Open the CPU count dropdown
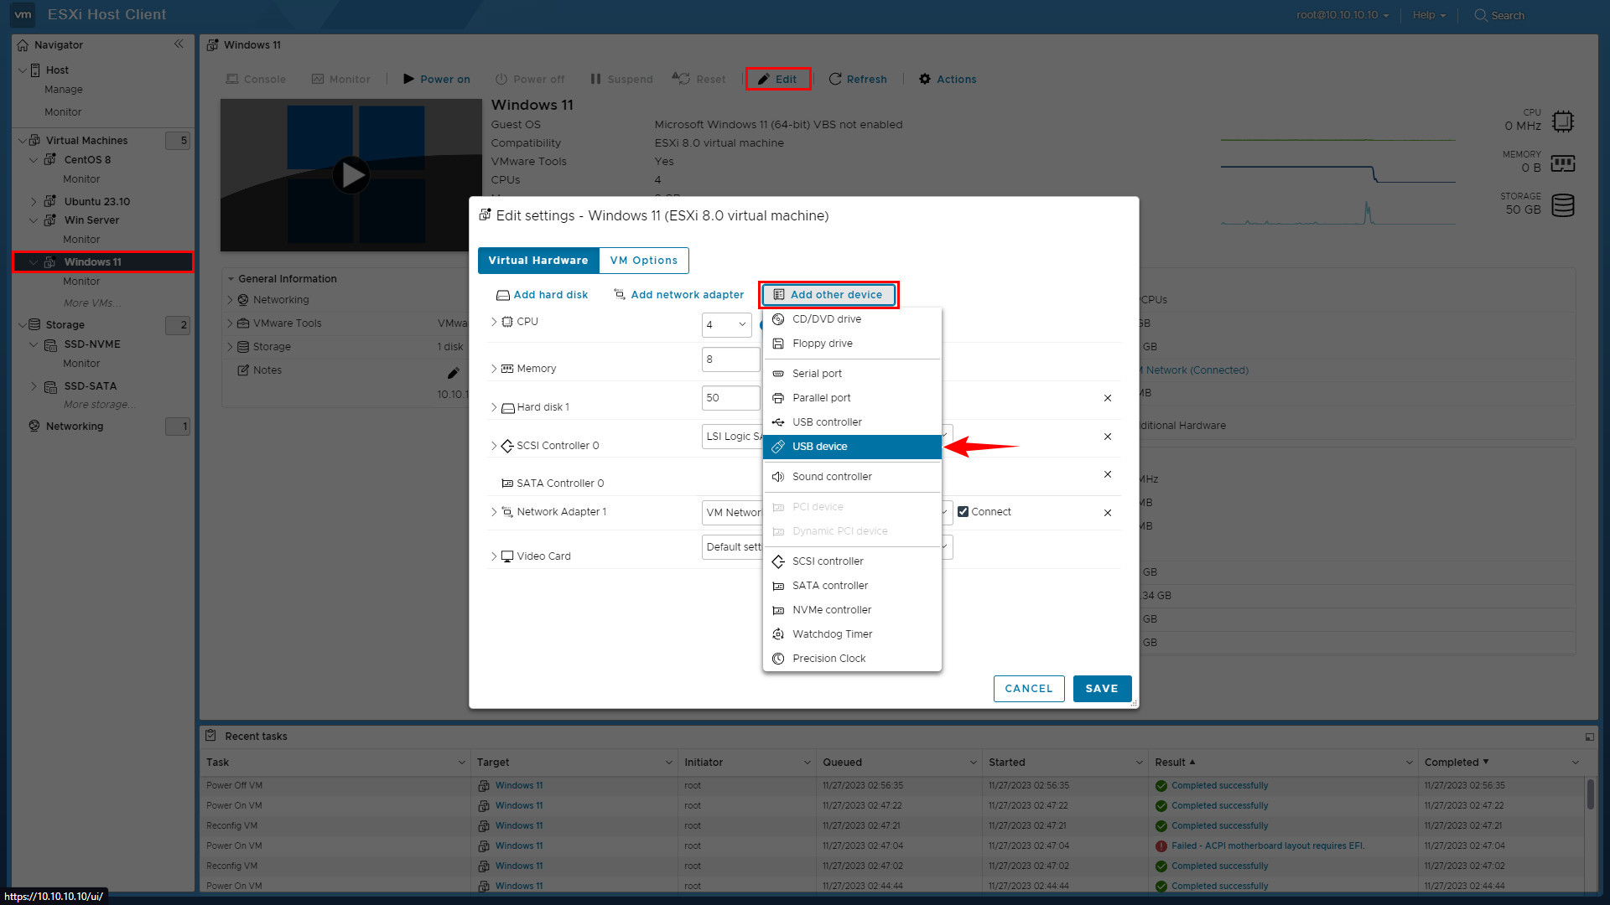The image size is (1610, 905). [x=726, y=324]
